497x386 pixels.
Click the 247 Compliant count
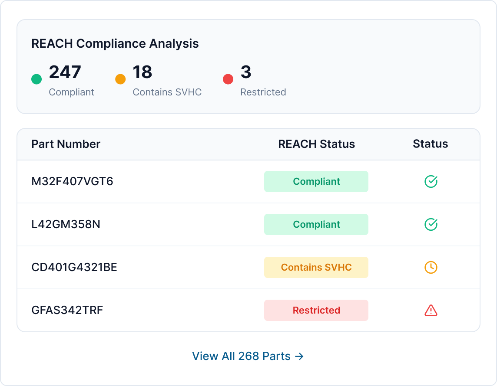tap(65, 72)
